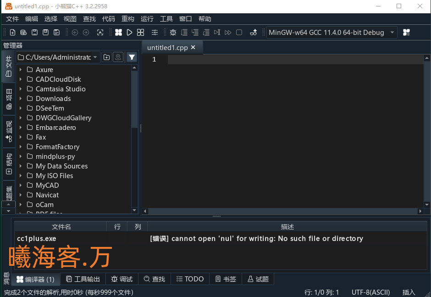Image resolution: width=431 pixels, height=297 pixels.
Task: Step over the next statement in debugger
Action: [x=184, y=32]
